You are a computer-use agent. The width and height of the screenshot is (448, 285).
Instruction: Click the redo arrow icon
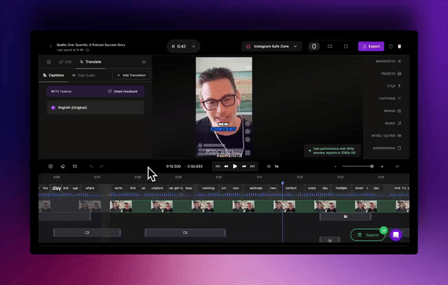click(x=102, y=166)
